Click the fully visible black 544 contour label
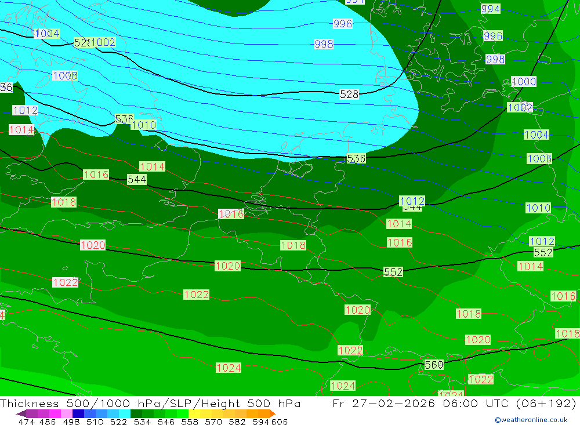 (x=137, y=179)
